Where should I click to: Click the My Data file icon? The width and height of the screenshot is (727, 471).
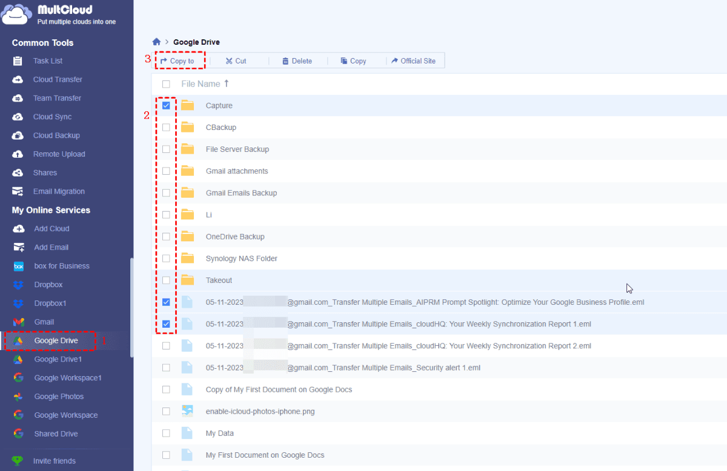pyautogui.click(x=188, y=433)
